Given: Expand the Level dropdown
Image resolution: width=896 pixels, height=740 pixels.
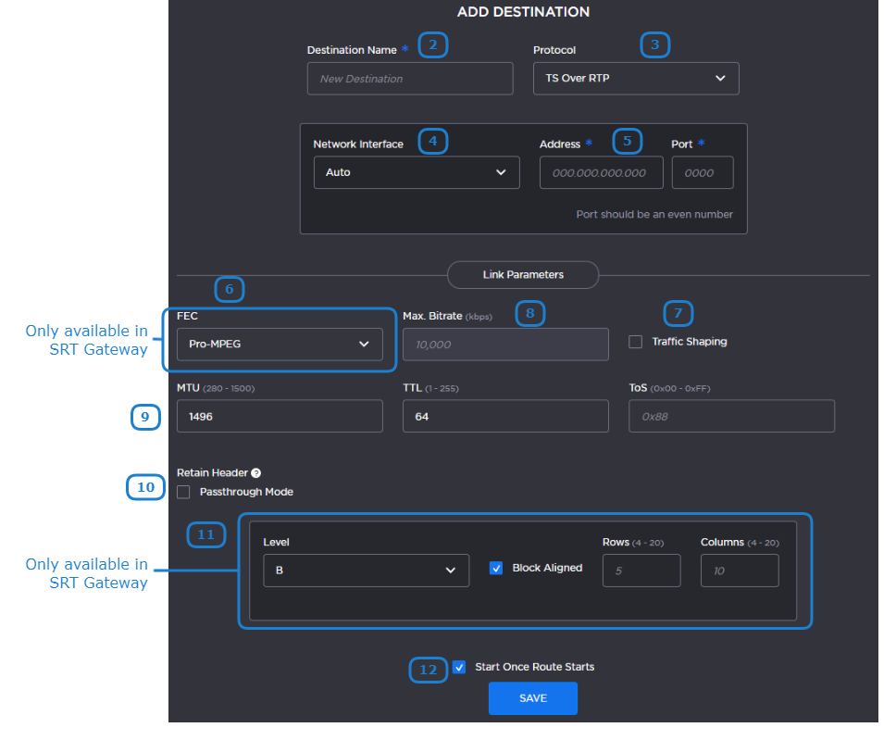Looking at the screenshot, I should [365, 571].
